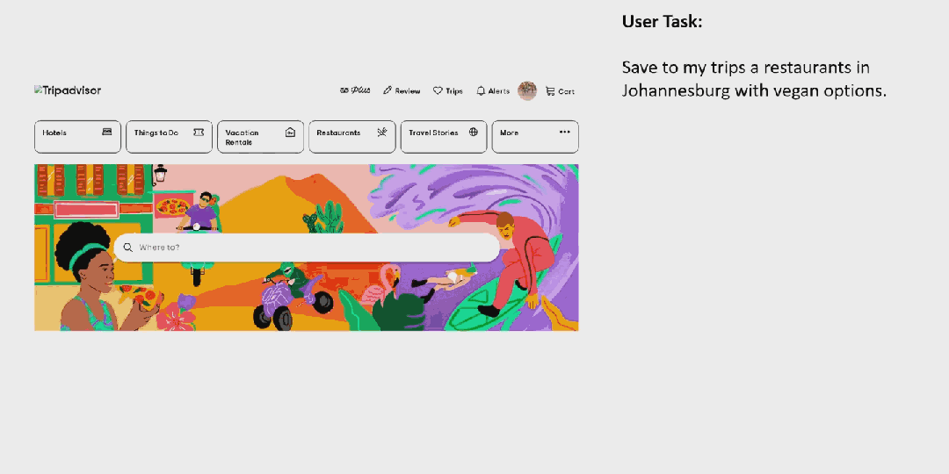Click the house icon in Vacation Rentals
This screenshot has height=474, width=949.
click(290, 133)
